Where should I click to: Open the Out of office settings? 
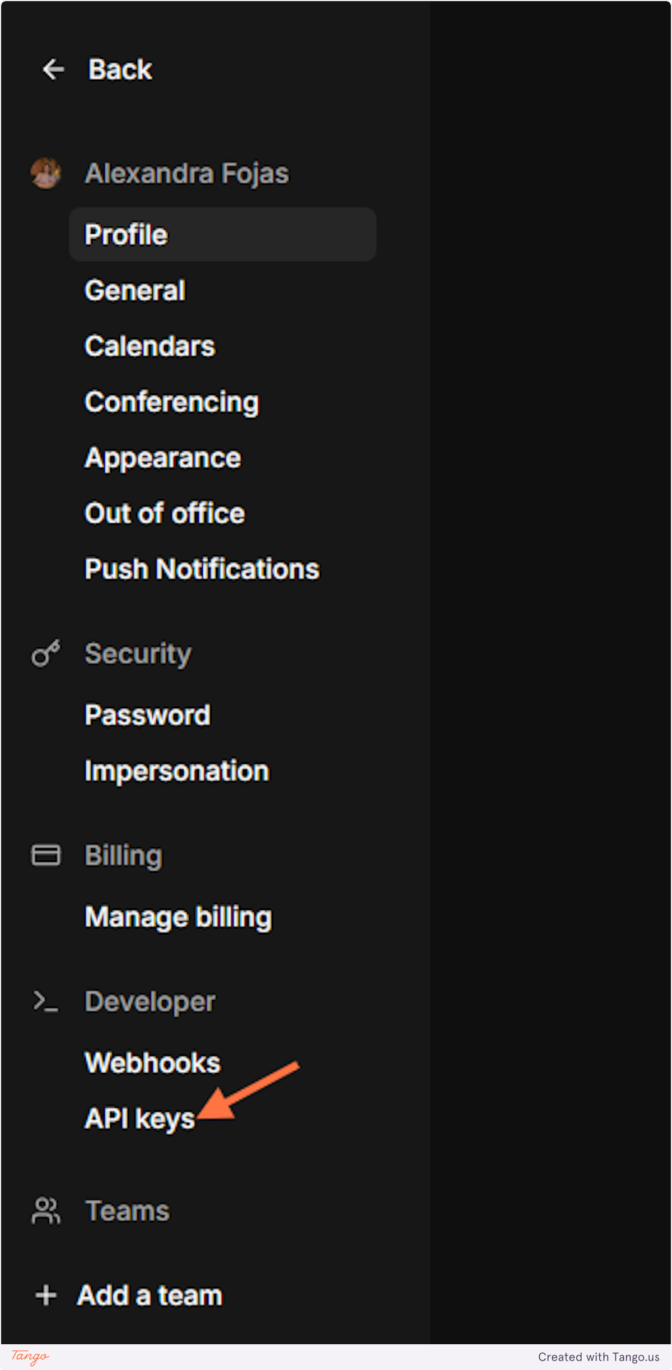click(164, 513)
